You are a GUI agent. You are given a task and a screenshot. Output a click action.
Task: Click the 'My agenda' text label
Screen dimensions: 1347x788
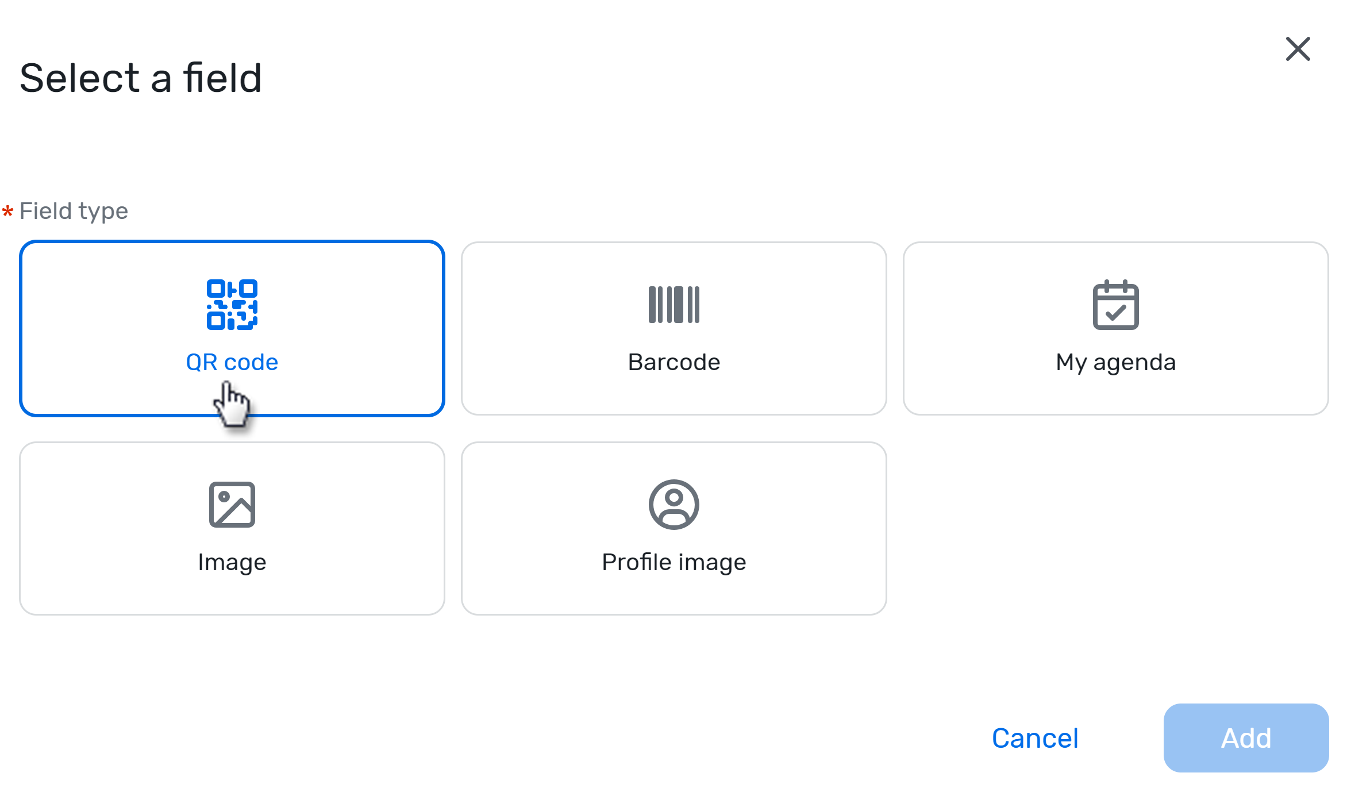(1115, 363)
